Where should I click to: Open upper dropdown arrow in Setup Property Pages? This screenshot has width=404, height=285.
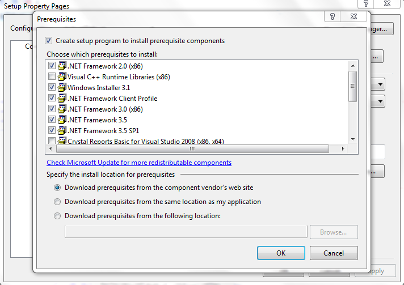click(380, 84)
